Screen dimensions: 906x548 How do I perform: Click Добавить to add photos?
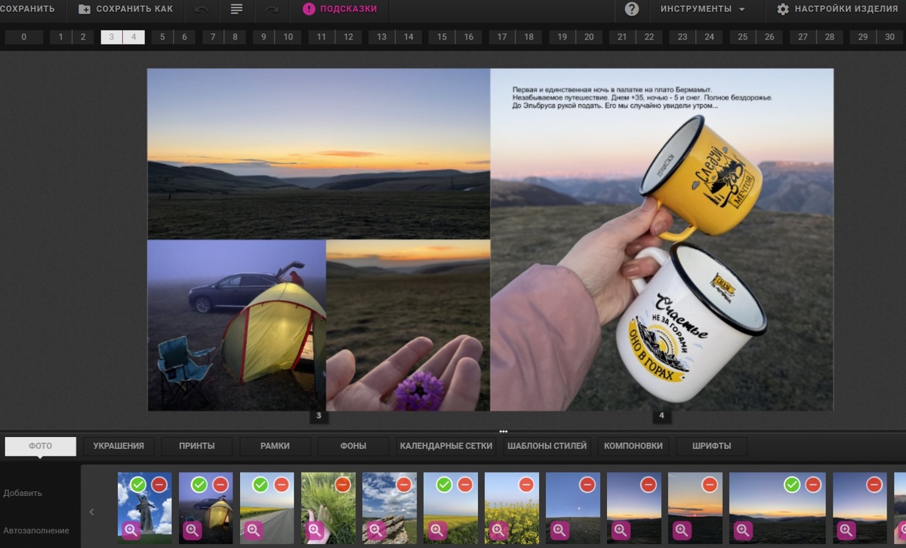[x=23, y=493]
